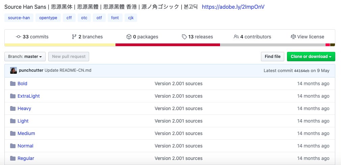This screenshot has height=165, width=341.
Task: Open the Normal folder icon
Action: click(13, 146)
